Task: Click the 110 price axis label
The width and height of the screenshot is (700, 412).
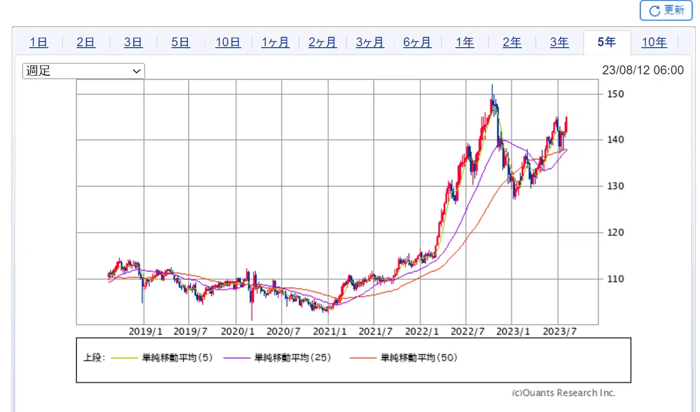Action: click(x=617, y=279)
